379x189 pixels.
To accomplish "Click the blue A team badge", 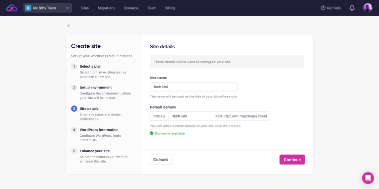I will [x=28, y=8].
